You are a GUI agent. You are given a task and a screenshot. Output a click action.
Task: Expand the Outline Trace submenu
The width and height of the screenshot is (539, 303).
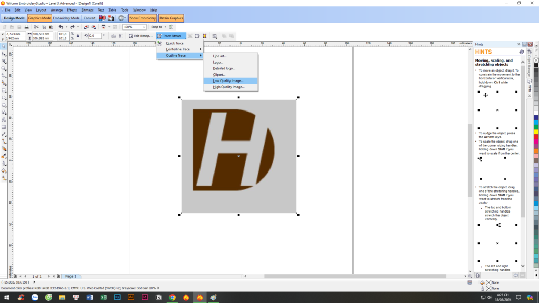click(x=180, y=55)
